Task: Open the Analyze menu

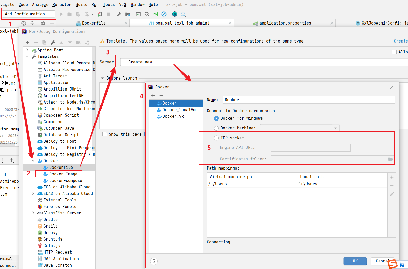Action: click(x=40, y=4)
